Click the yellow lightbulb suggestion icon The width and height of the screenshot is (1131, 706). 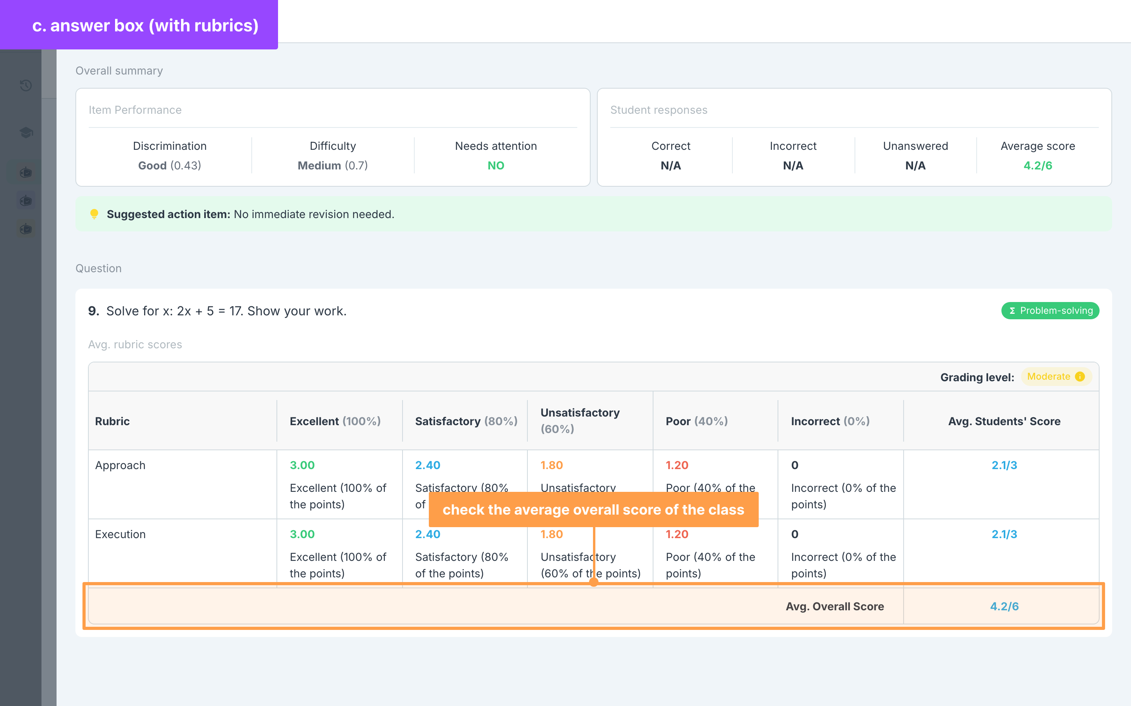pyautogui.click(x=94, y=214)
